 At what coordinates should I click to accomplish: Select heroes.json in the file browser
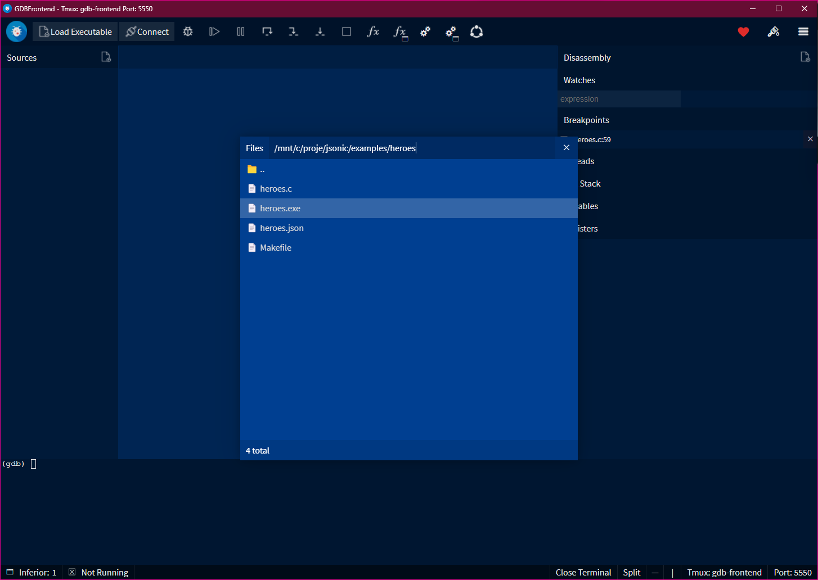[x=281, y=228]
